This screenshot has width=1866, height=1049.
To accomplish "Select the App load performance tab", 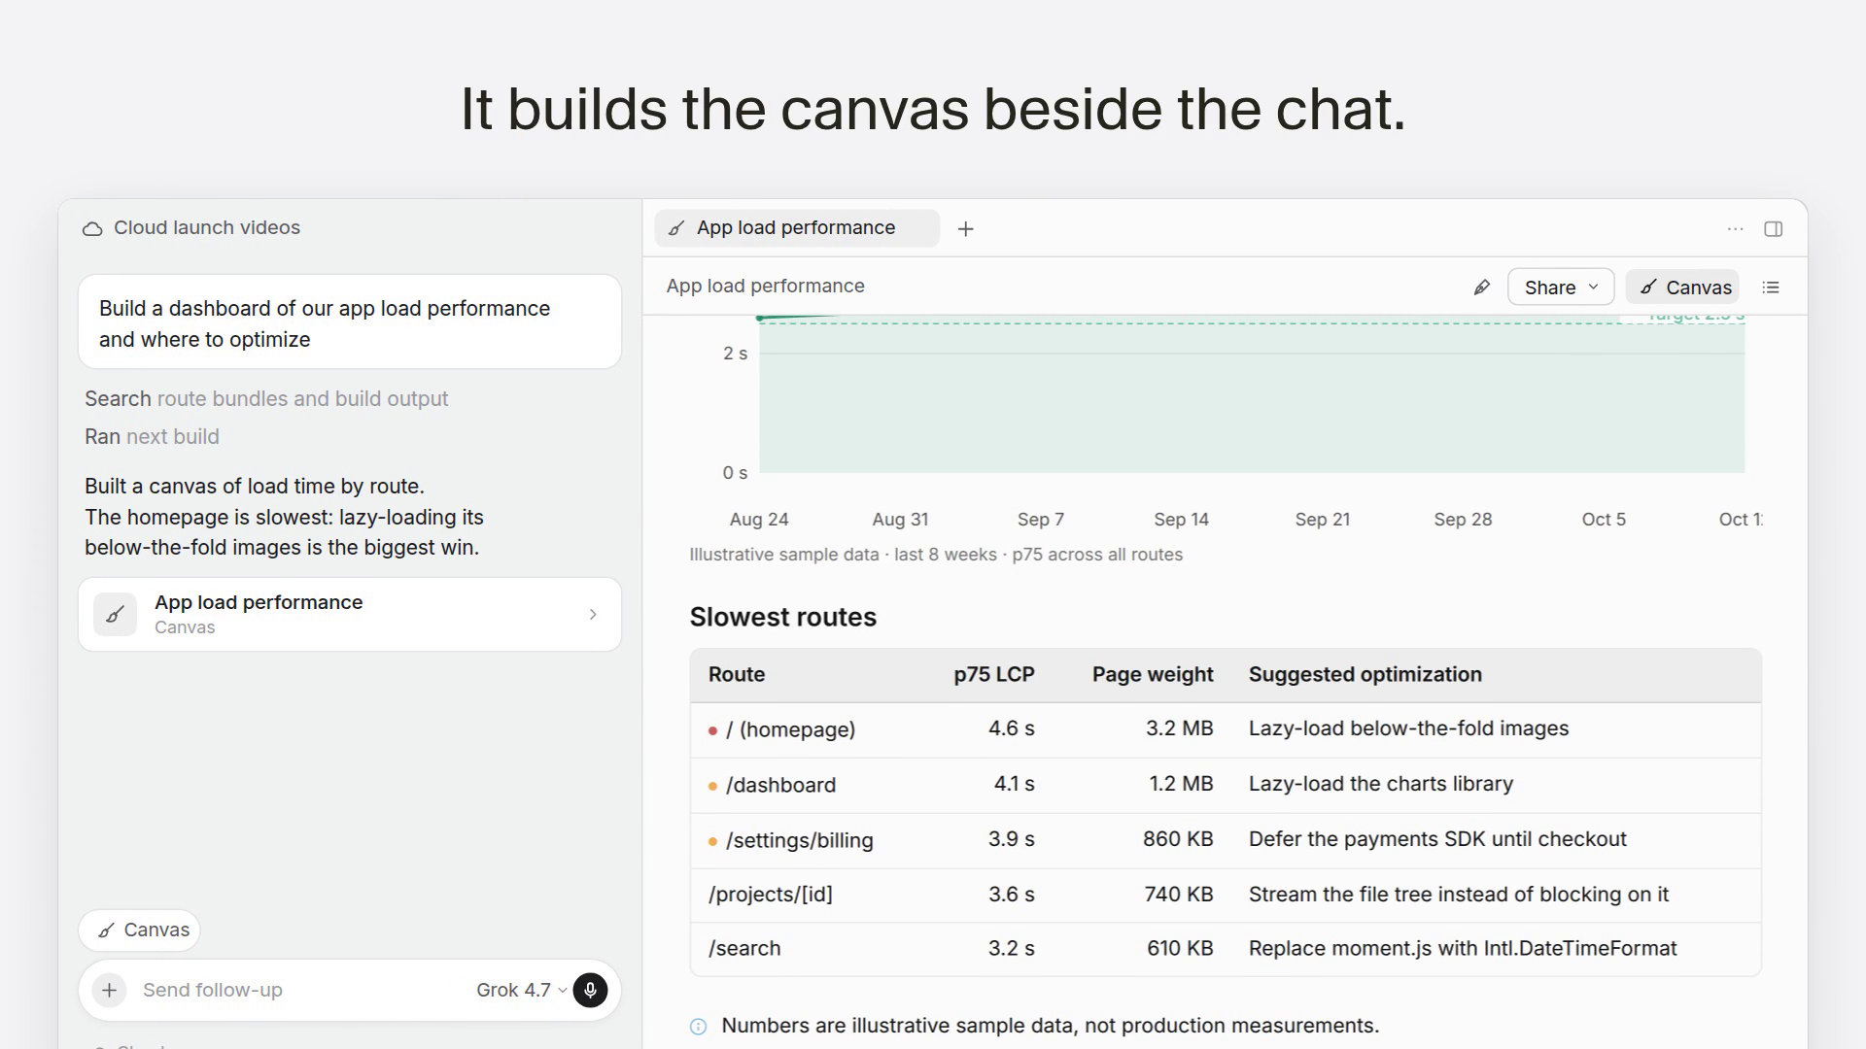I will click(797, 228).
